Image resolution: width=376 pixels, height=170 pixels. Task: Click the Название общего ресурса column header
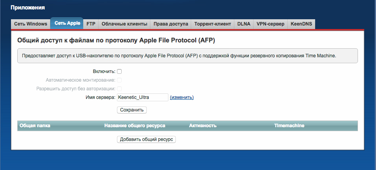click(x=135, y=126)
